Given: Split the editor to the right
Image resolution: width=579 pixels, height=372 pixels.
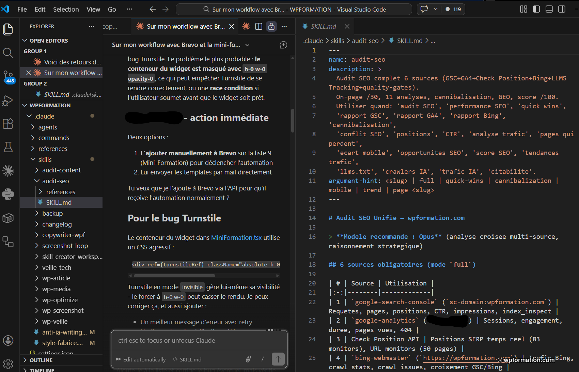Looking at the screenshot, I should click(259, 26).
